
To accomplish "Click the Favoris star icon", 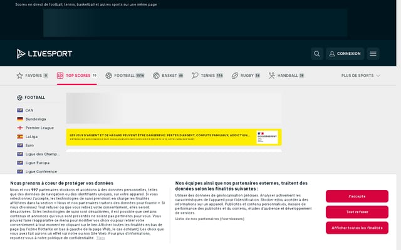I will click(19, 76).
